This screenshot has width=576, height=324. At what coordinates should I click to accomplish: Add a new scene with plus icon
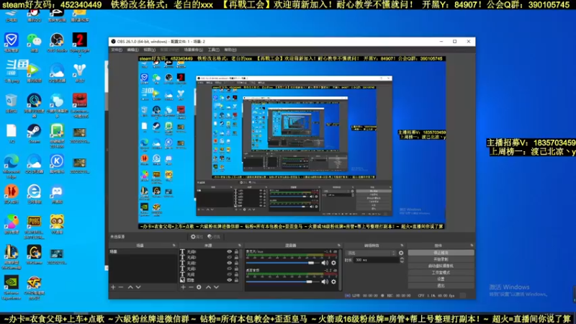coord(113,287)
